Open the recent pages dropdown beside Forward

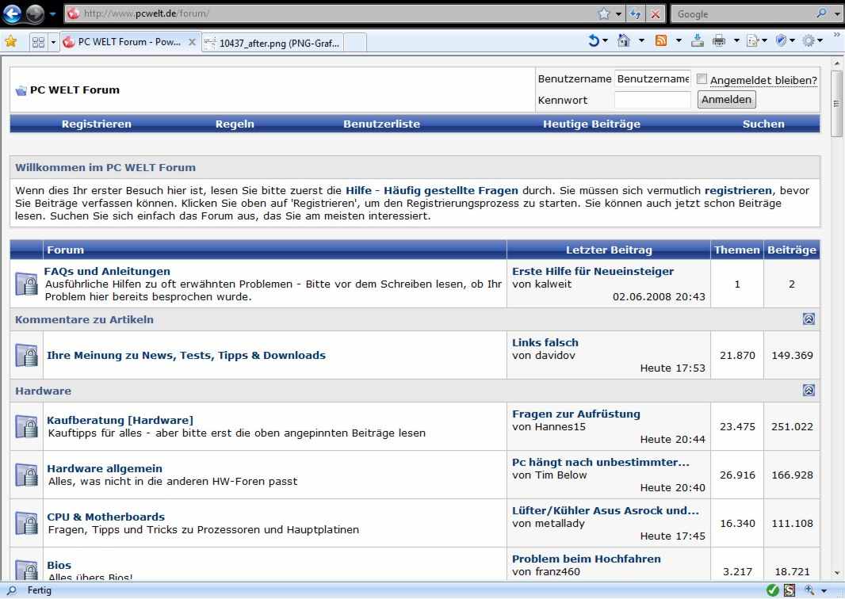tap(53, 14)
